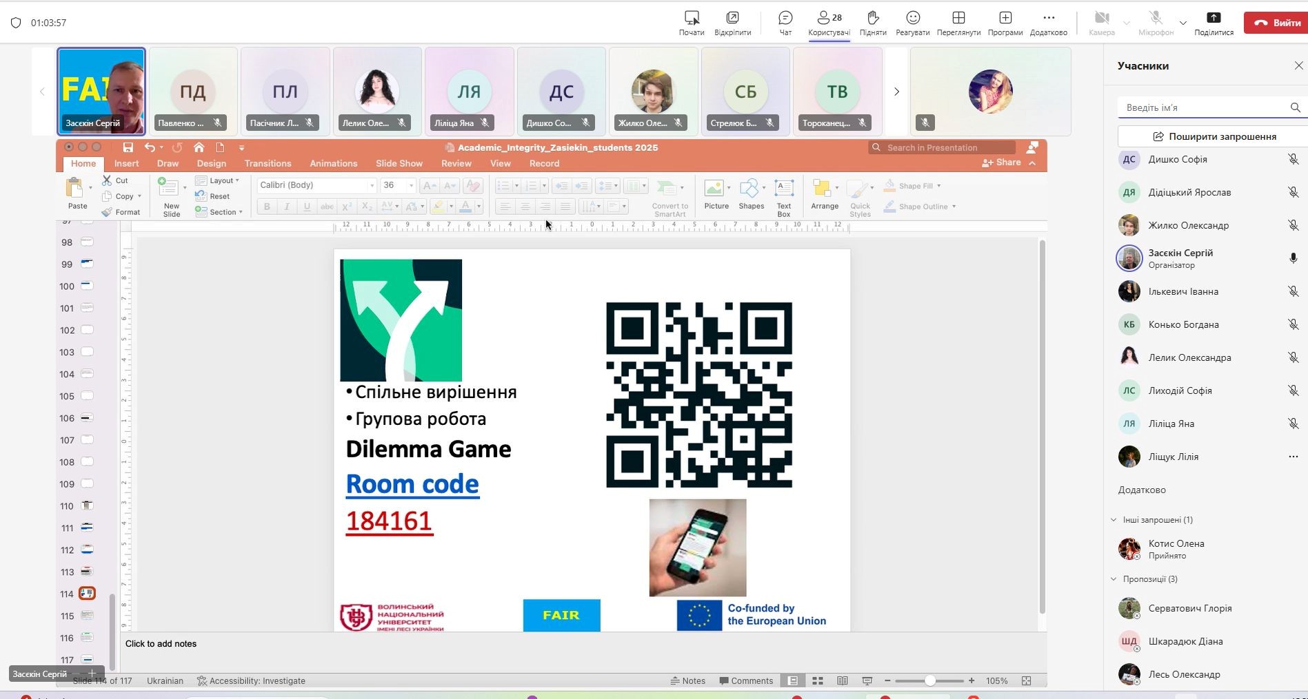Open the reactions emoji menu
This screenshot has width=1308, height=699.
point(912,22)
